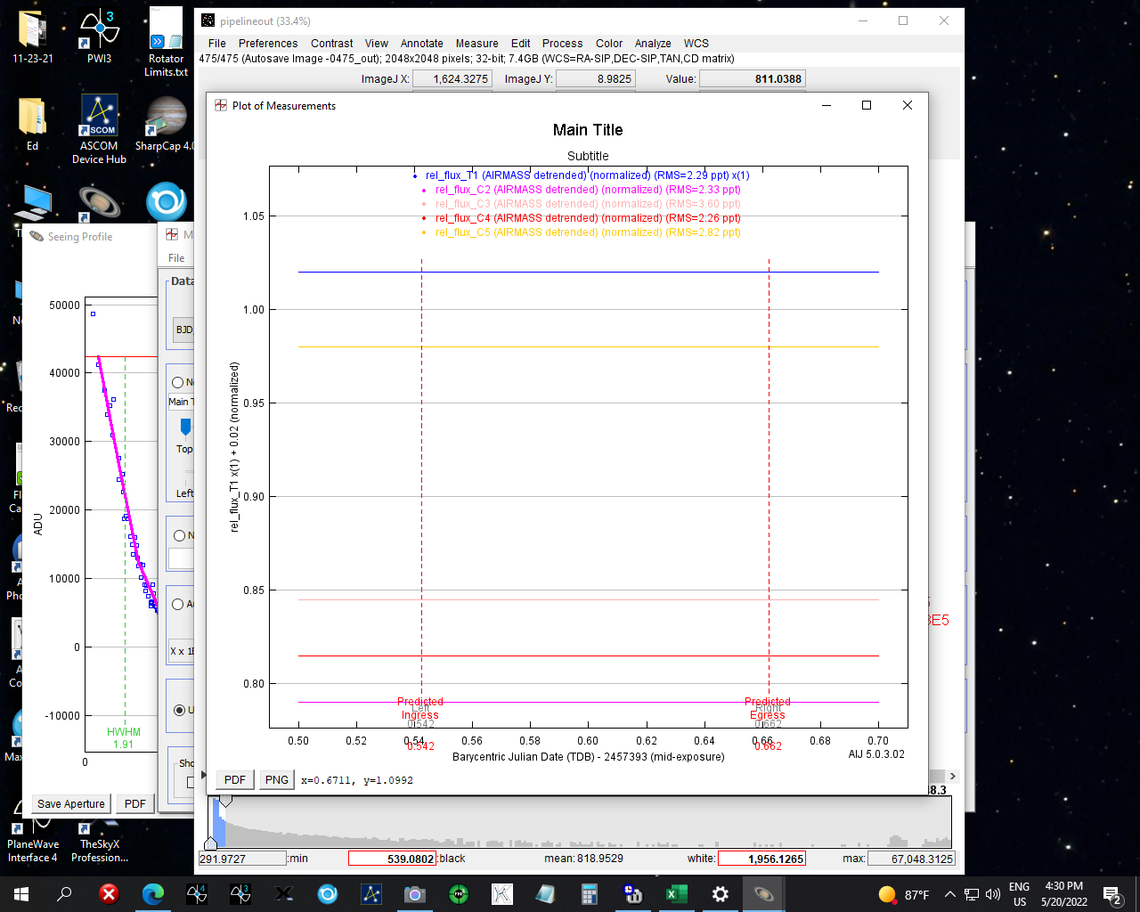
Task: Open the Analyze menu
Action: coord(653,43)
